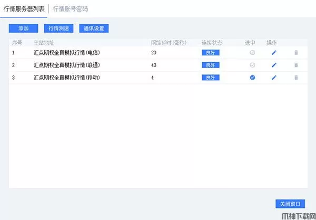Click latency value 20
Viewport: 316px width, 220px height.
click(154, 53)
